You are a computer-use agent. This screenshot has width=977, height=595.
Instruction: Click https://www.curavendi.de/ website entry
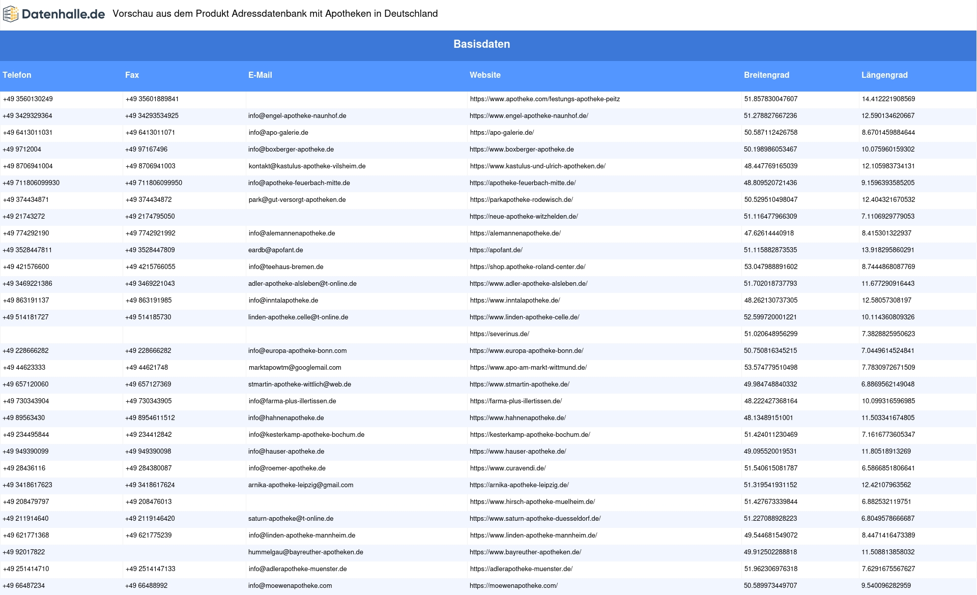coord(508,468)
